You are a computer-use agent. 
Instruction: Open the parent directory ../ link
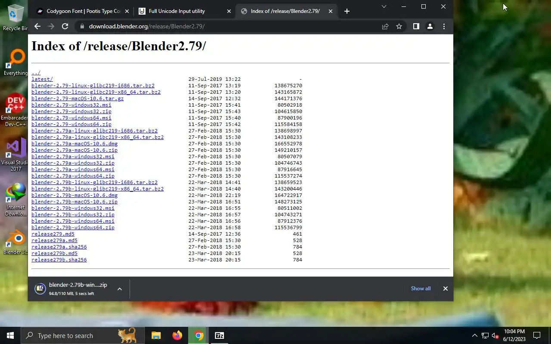tap(36, 73)
